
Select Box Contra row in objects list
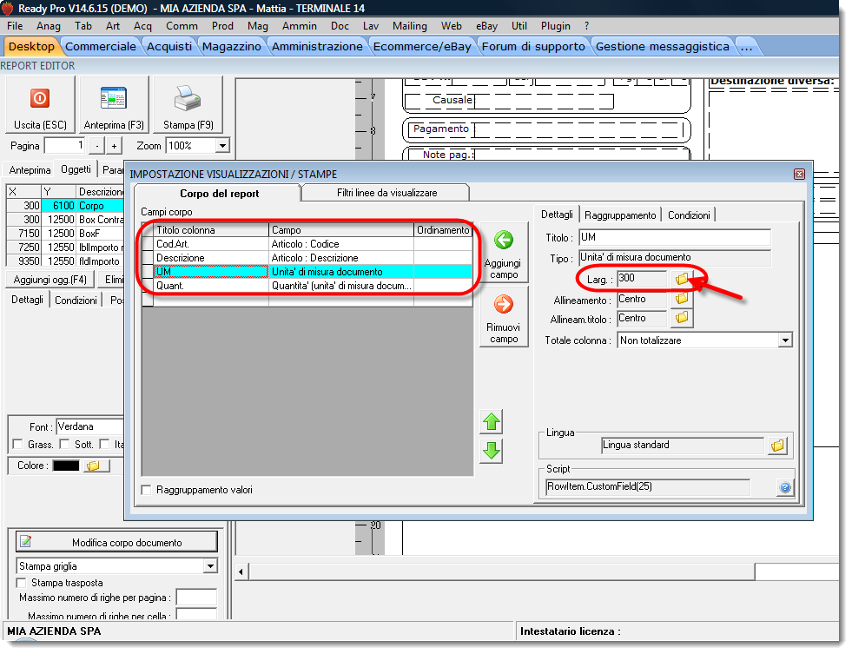coord(65,220)
